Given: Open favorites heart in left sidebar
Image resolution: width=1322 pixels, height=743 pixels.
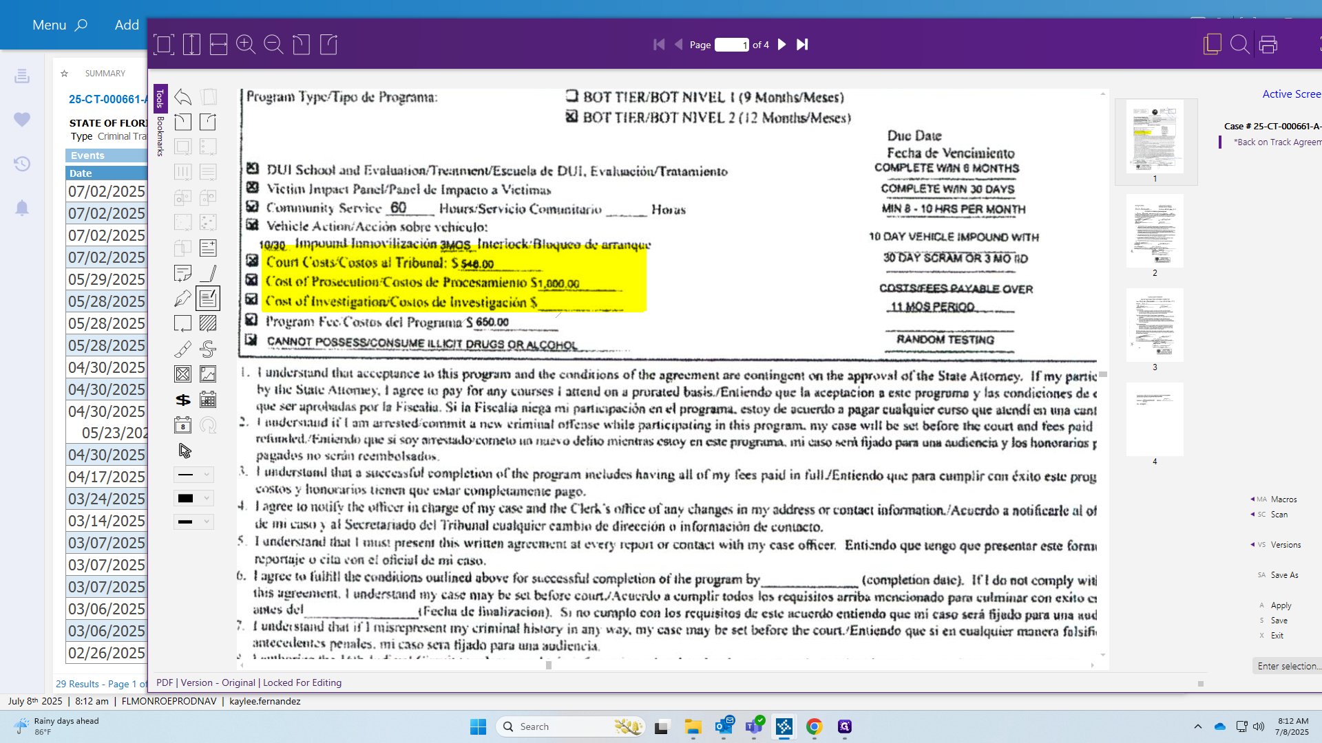Looking at the screenshot, I should tap(22, 120).
